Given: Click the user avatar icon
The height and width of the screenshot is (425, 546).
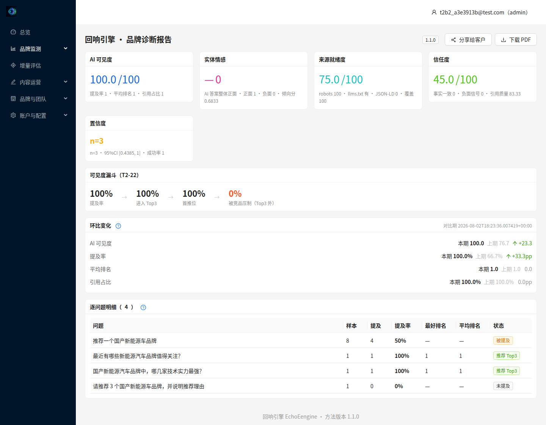Looking at the screenshot, I should (x=434, y=13).
